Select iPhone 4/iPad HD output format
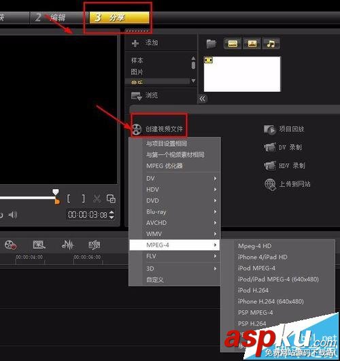The height and width of the screenshot is (361, 340). point(277,257)
